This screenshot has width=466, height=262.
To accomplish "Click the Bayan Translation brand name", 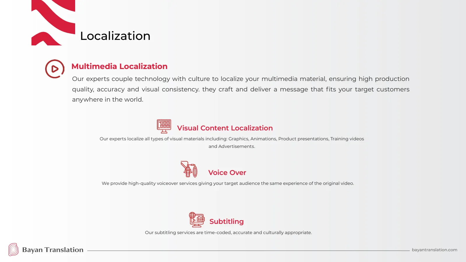I will tap(53, 250).
